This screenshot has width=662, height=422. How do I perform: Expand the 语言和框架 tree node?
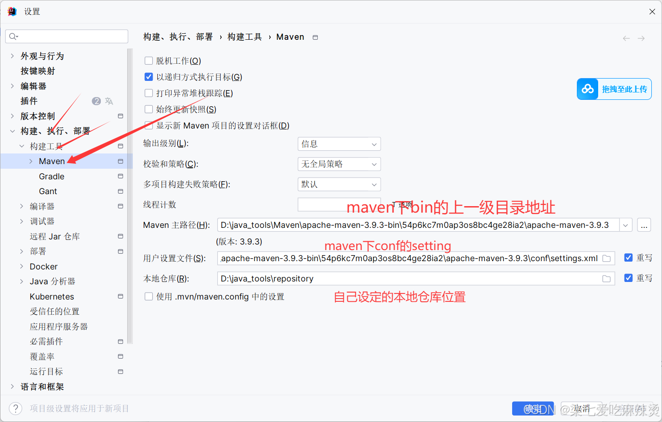coord(12,386)
